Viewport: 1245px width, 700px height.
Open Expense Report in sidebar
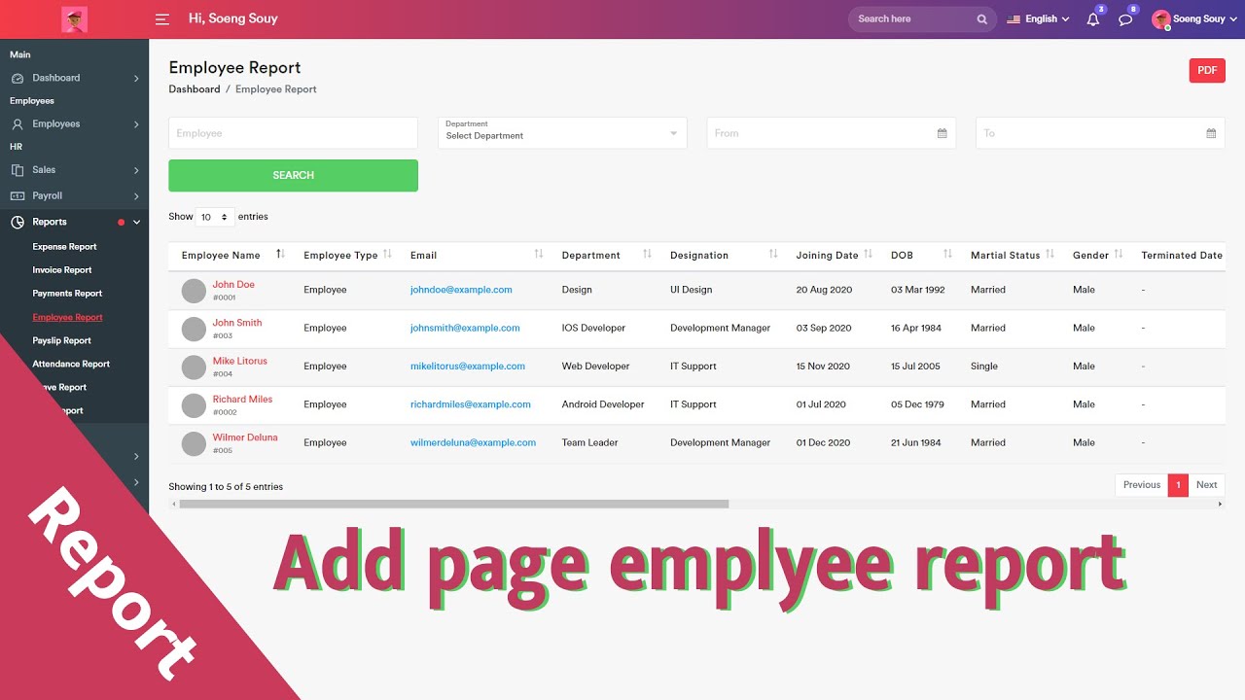64,247
